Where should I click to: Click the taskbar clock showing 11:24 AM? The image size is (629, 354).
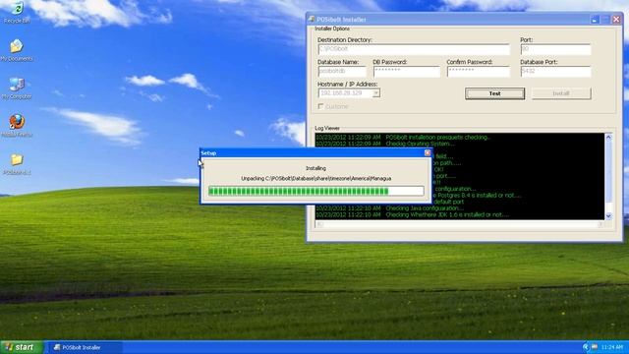612,347
